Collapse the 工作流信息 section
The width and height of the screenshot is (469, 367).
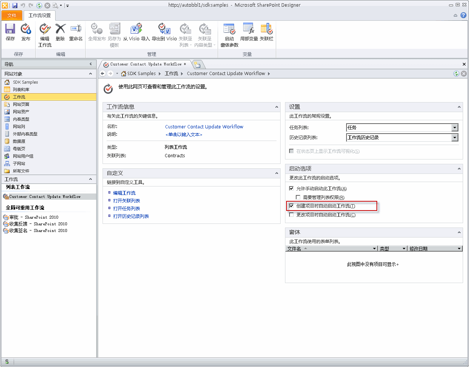[x=277, y=107]
